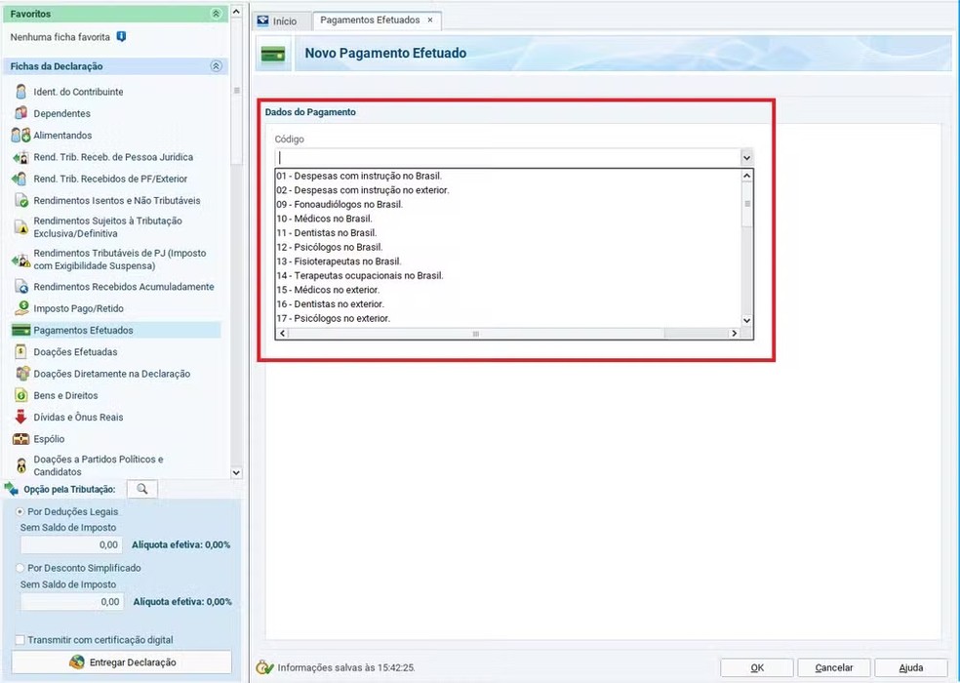Viewport: 960px width, 683px height.
Task: Switch to the Início tab
Action: coord(278,20)
